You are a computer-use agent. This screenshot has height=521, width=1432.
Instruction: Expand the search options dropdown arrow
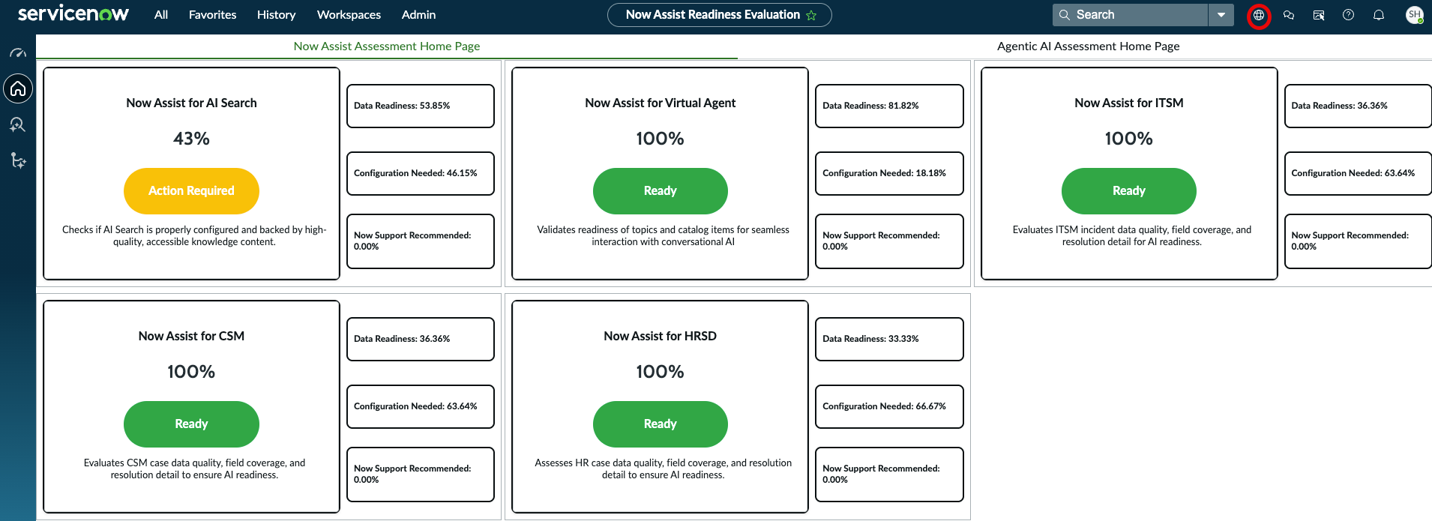1221,15
